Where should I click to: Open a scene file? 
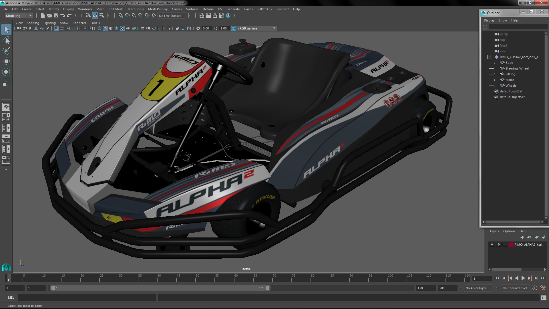click(49, 16)
